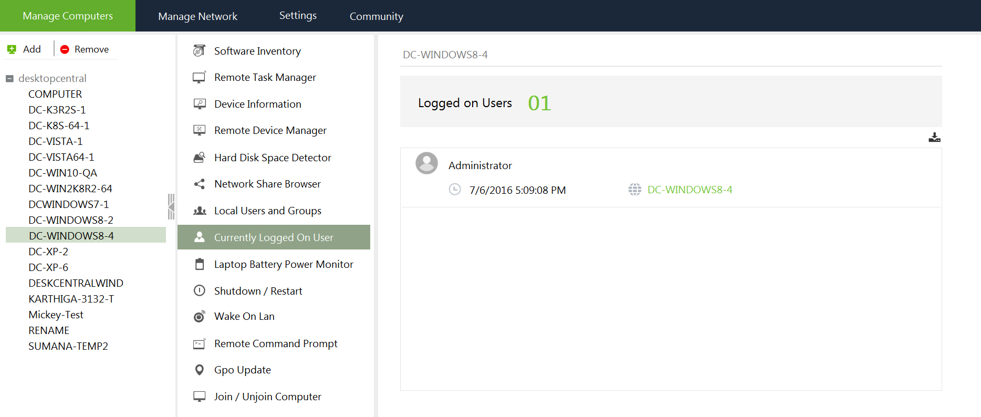This screenshot has height=417, width=981.
Task: Select DC-VISTA64-1 computer
Action: point(61,157)
